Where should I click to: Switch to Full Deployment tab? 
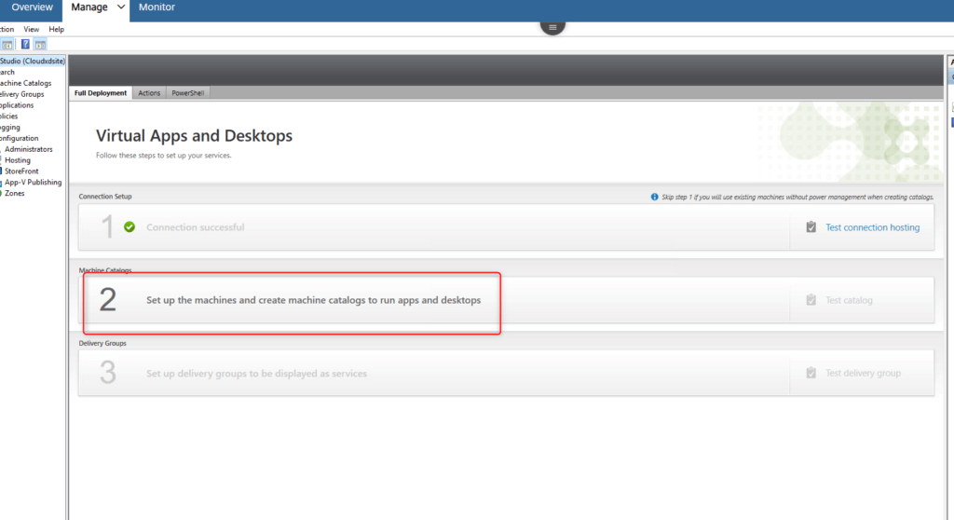click(x=101, y=93)
